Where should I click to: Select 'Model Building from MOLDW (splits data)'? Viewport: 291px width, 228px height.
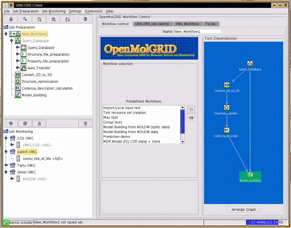coord(142,127)
